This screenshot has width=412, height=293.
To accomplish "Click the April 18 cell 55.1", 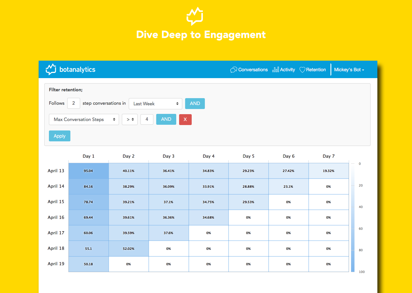I will tap(88, 249).
